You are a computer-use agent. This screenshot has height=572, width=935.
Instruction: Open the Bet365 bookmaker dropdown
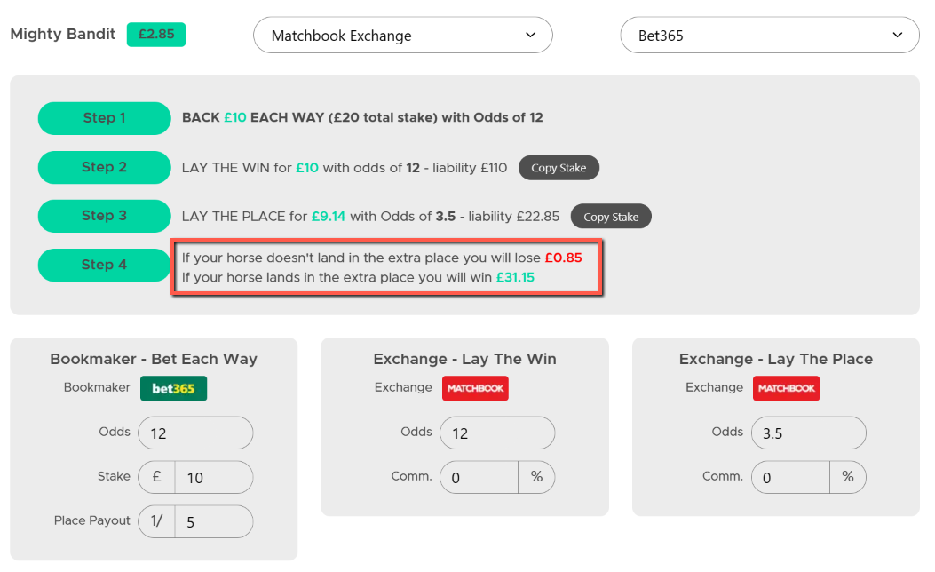click(x=770, y=36)
